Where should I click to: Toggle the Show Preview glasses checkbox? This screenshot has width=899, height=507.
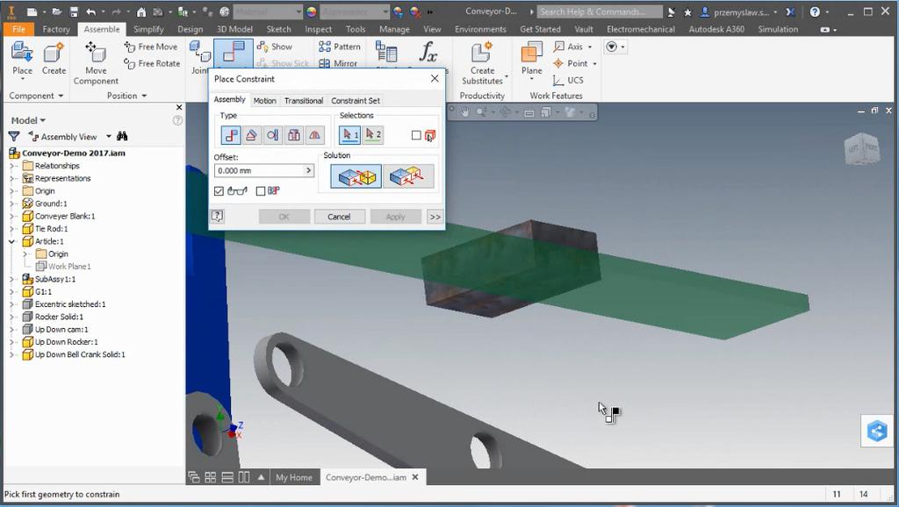[x=219, y=190]
